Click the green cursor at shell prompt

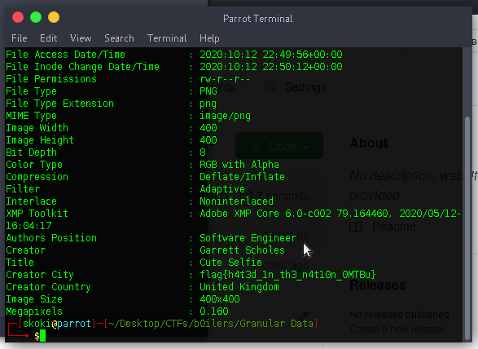[42, 336]
